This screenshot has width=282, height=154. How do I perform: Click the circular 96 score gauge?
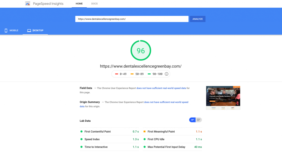141,50
